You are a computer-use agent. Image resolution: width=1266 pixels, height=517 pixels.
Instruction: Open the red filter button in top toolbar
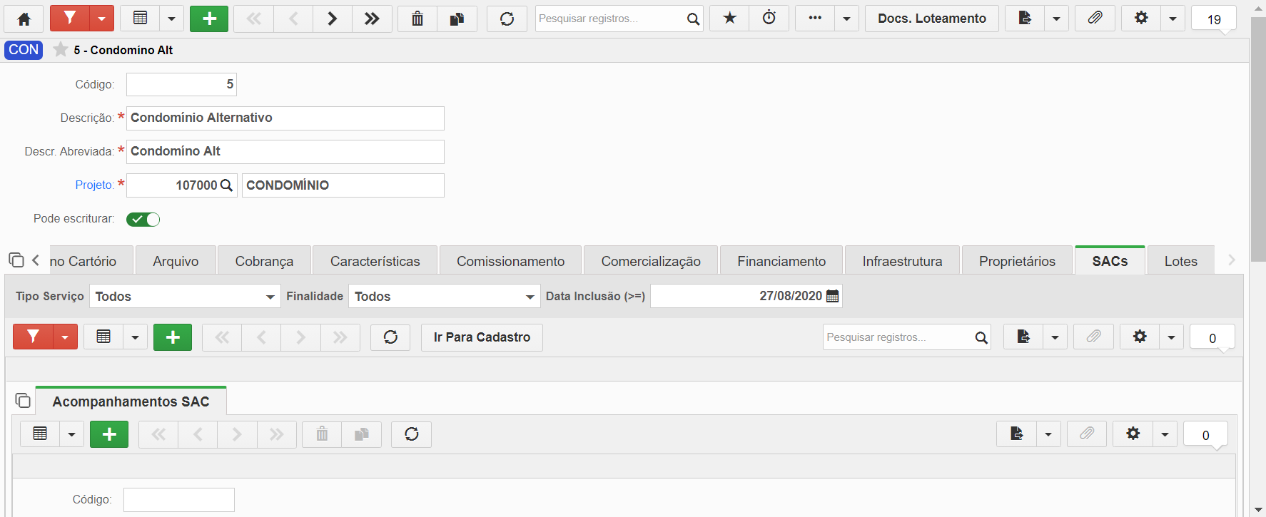pyautogui.click(x=69, y=19)
